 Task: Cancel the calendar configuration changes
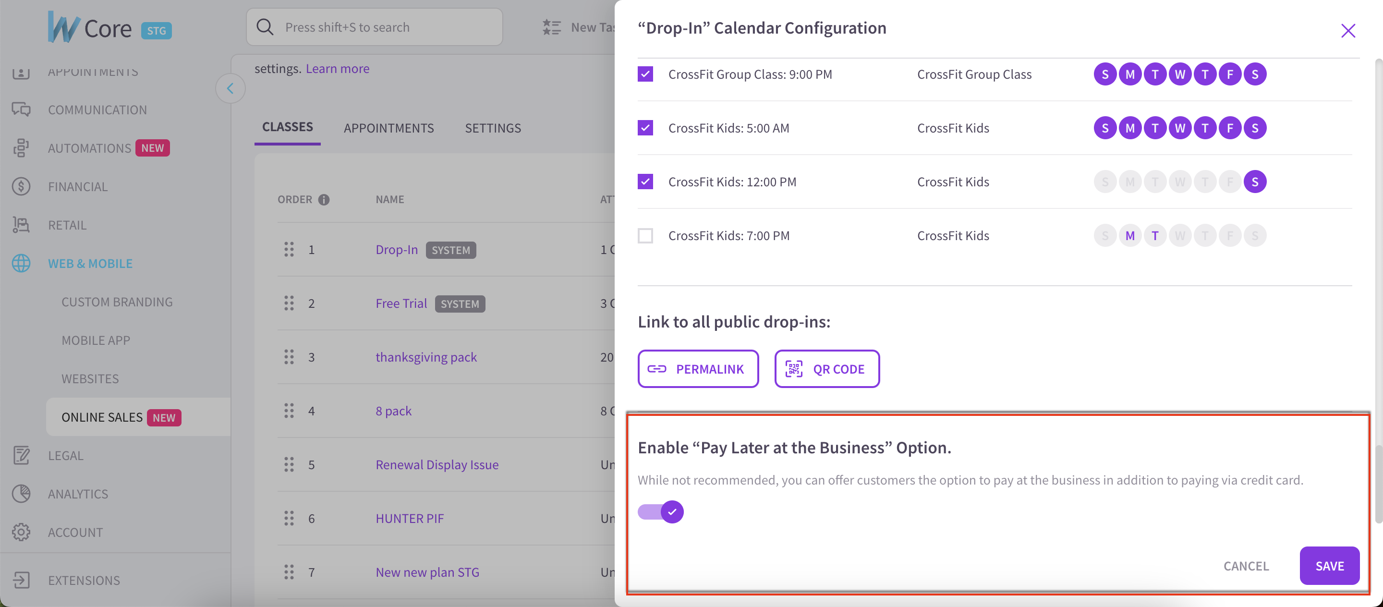click(x=1246, y=566)
